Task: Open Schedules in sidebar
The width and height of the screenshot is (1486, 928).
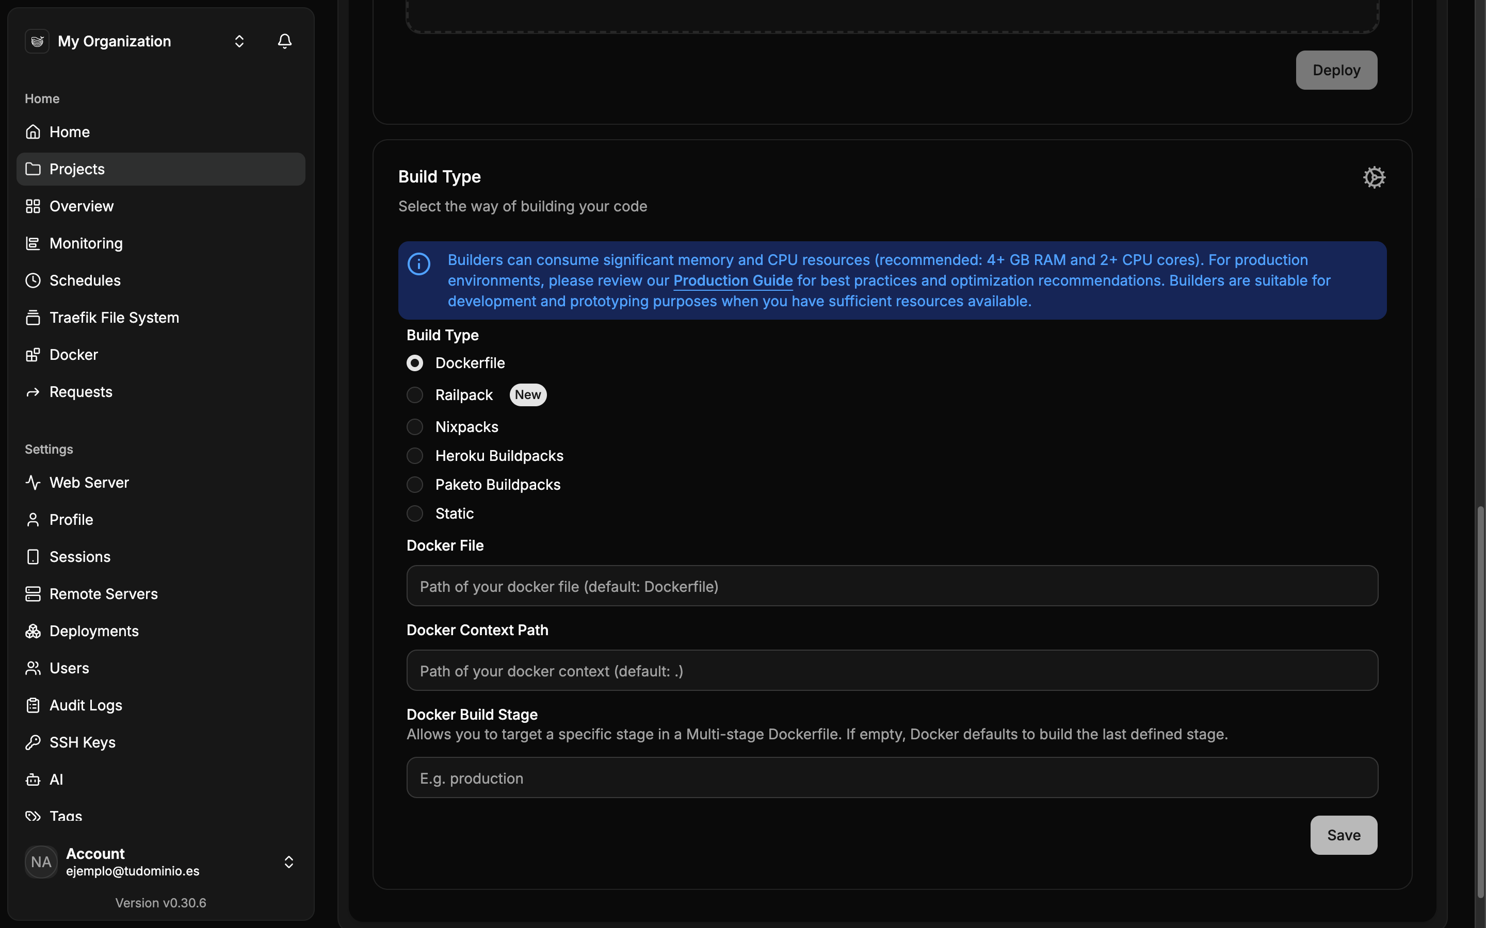Action: pyautogui.click(x=161, y=280)
